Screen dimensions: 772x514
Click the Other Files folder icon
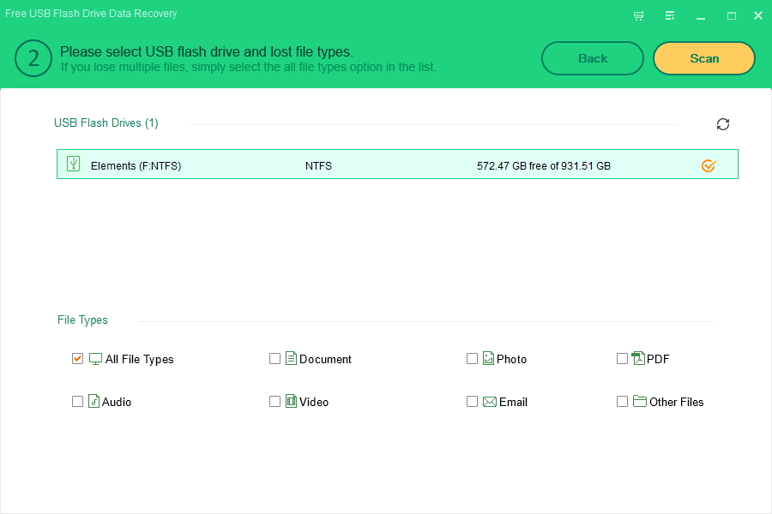pos(638,401)
